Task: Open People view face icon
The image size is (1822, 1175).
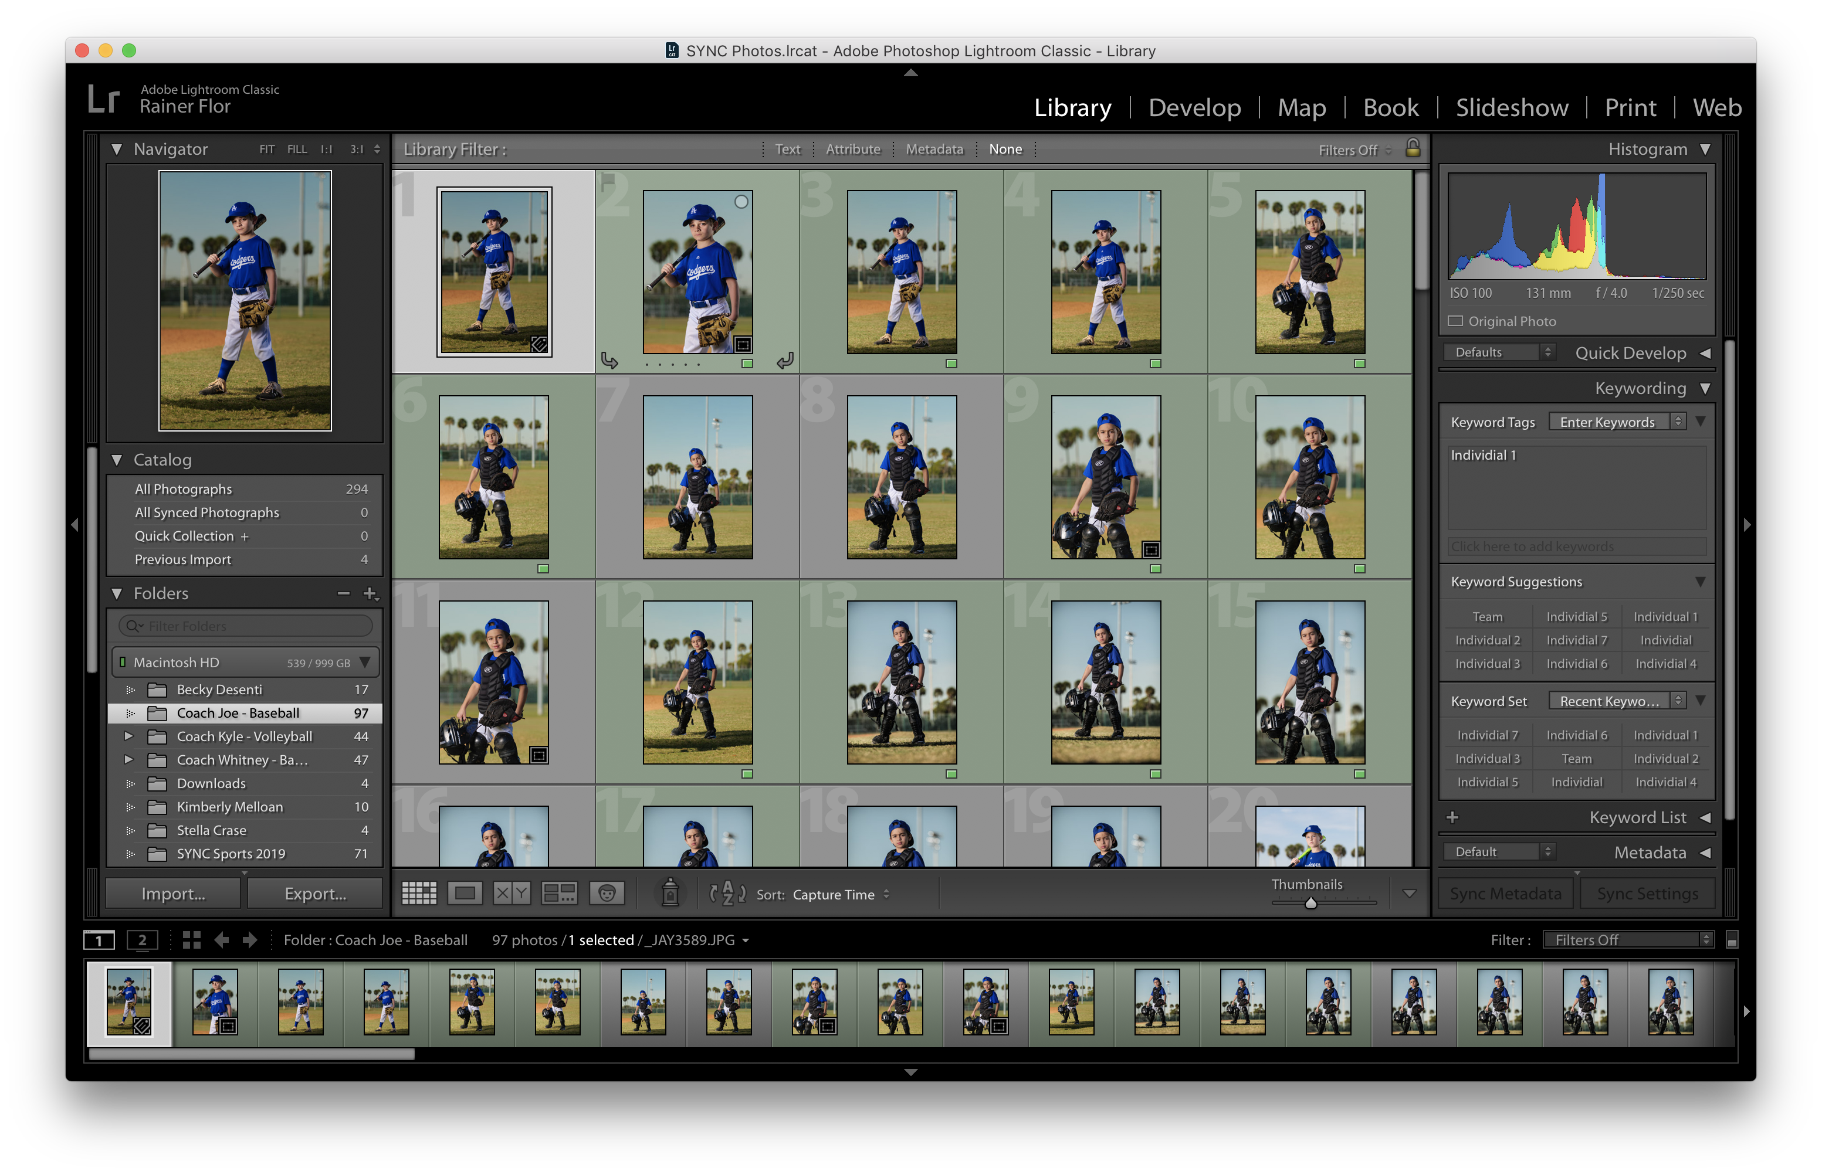Action: click(x=607, y=893)
